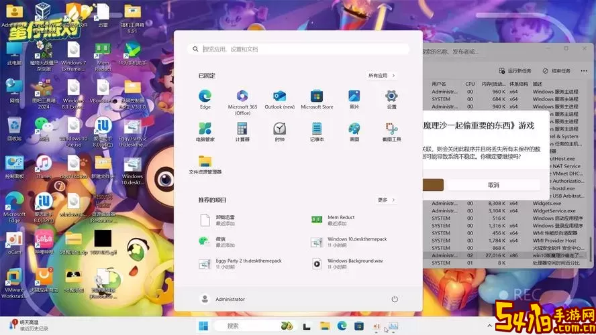Screen dimensions: 596x335
Task: Open Microsoft Store from the taskbar
Action: point(359,326)
